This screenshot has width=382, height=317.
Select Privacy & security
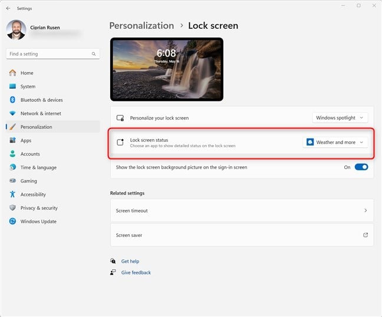53,207
